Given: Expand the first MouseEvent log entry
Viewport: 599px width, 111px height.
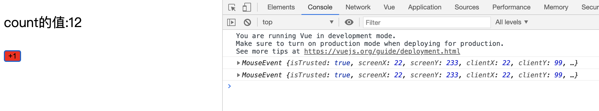Looking at the screenshot, I should tap(238, 63).
